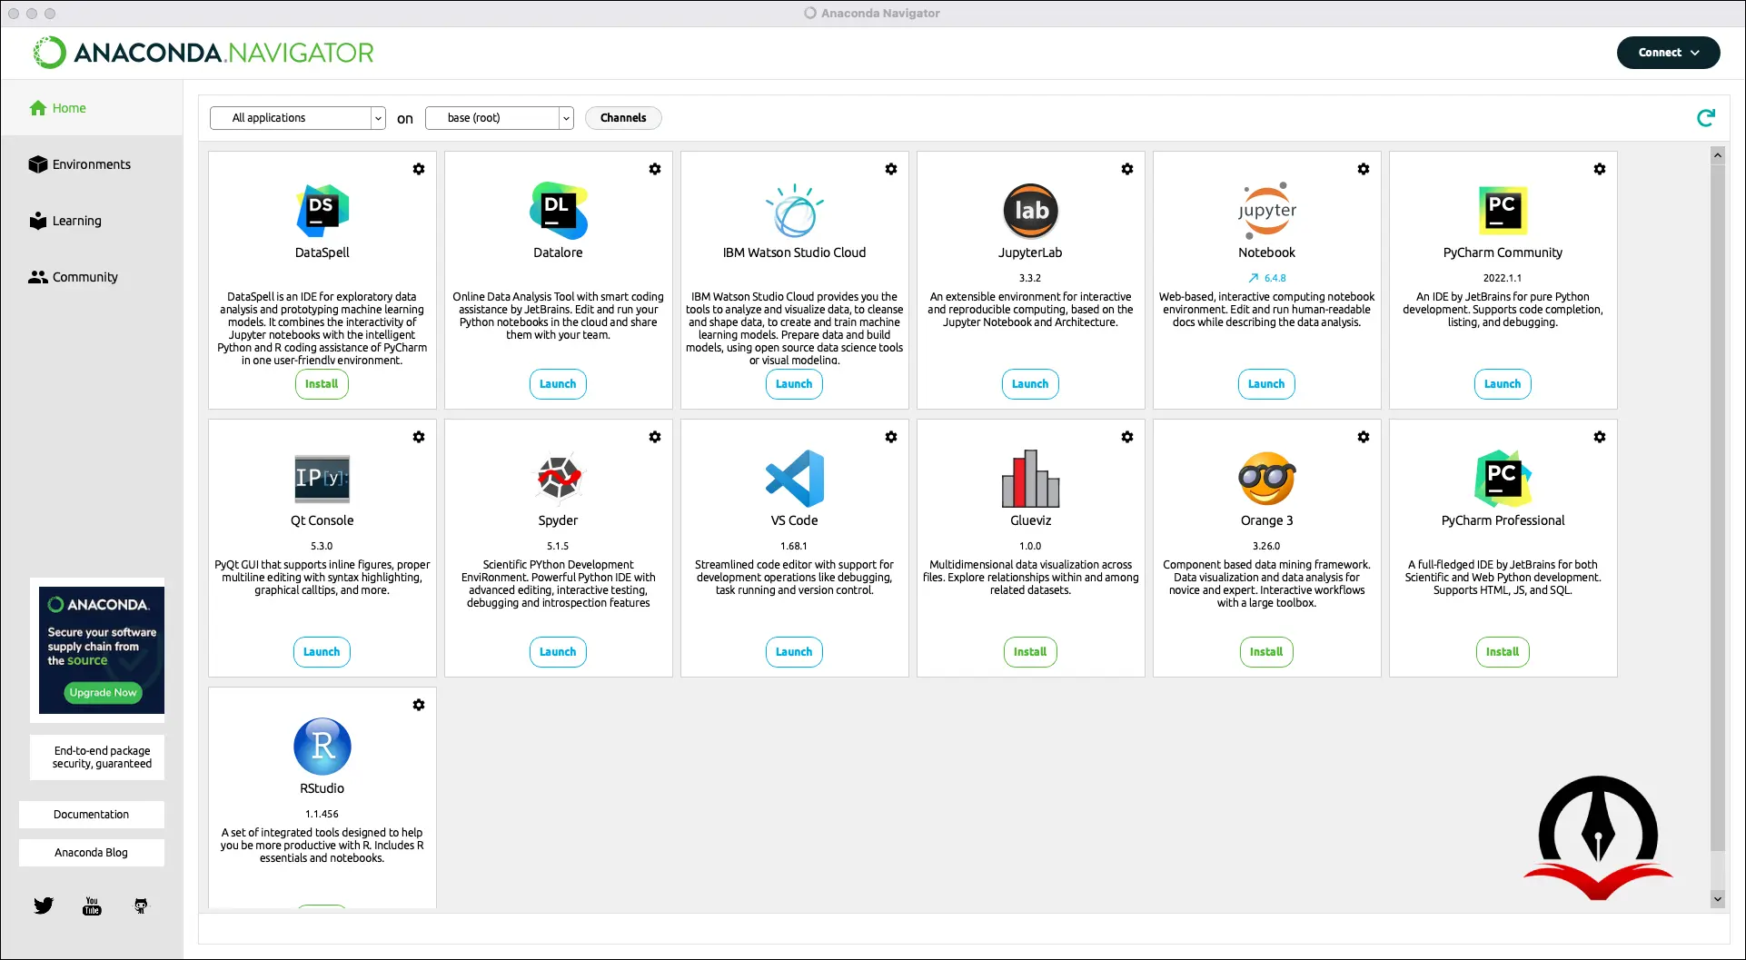Click the DataSpell application logo

pyautogui.click(x=322, y=211)
